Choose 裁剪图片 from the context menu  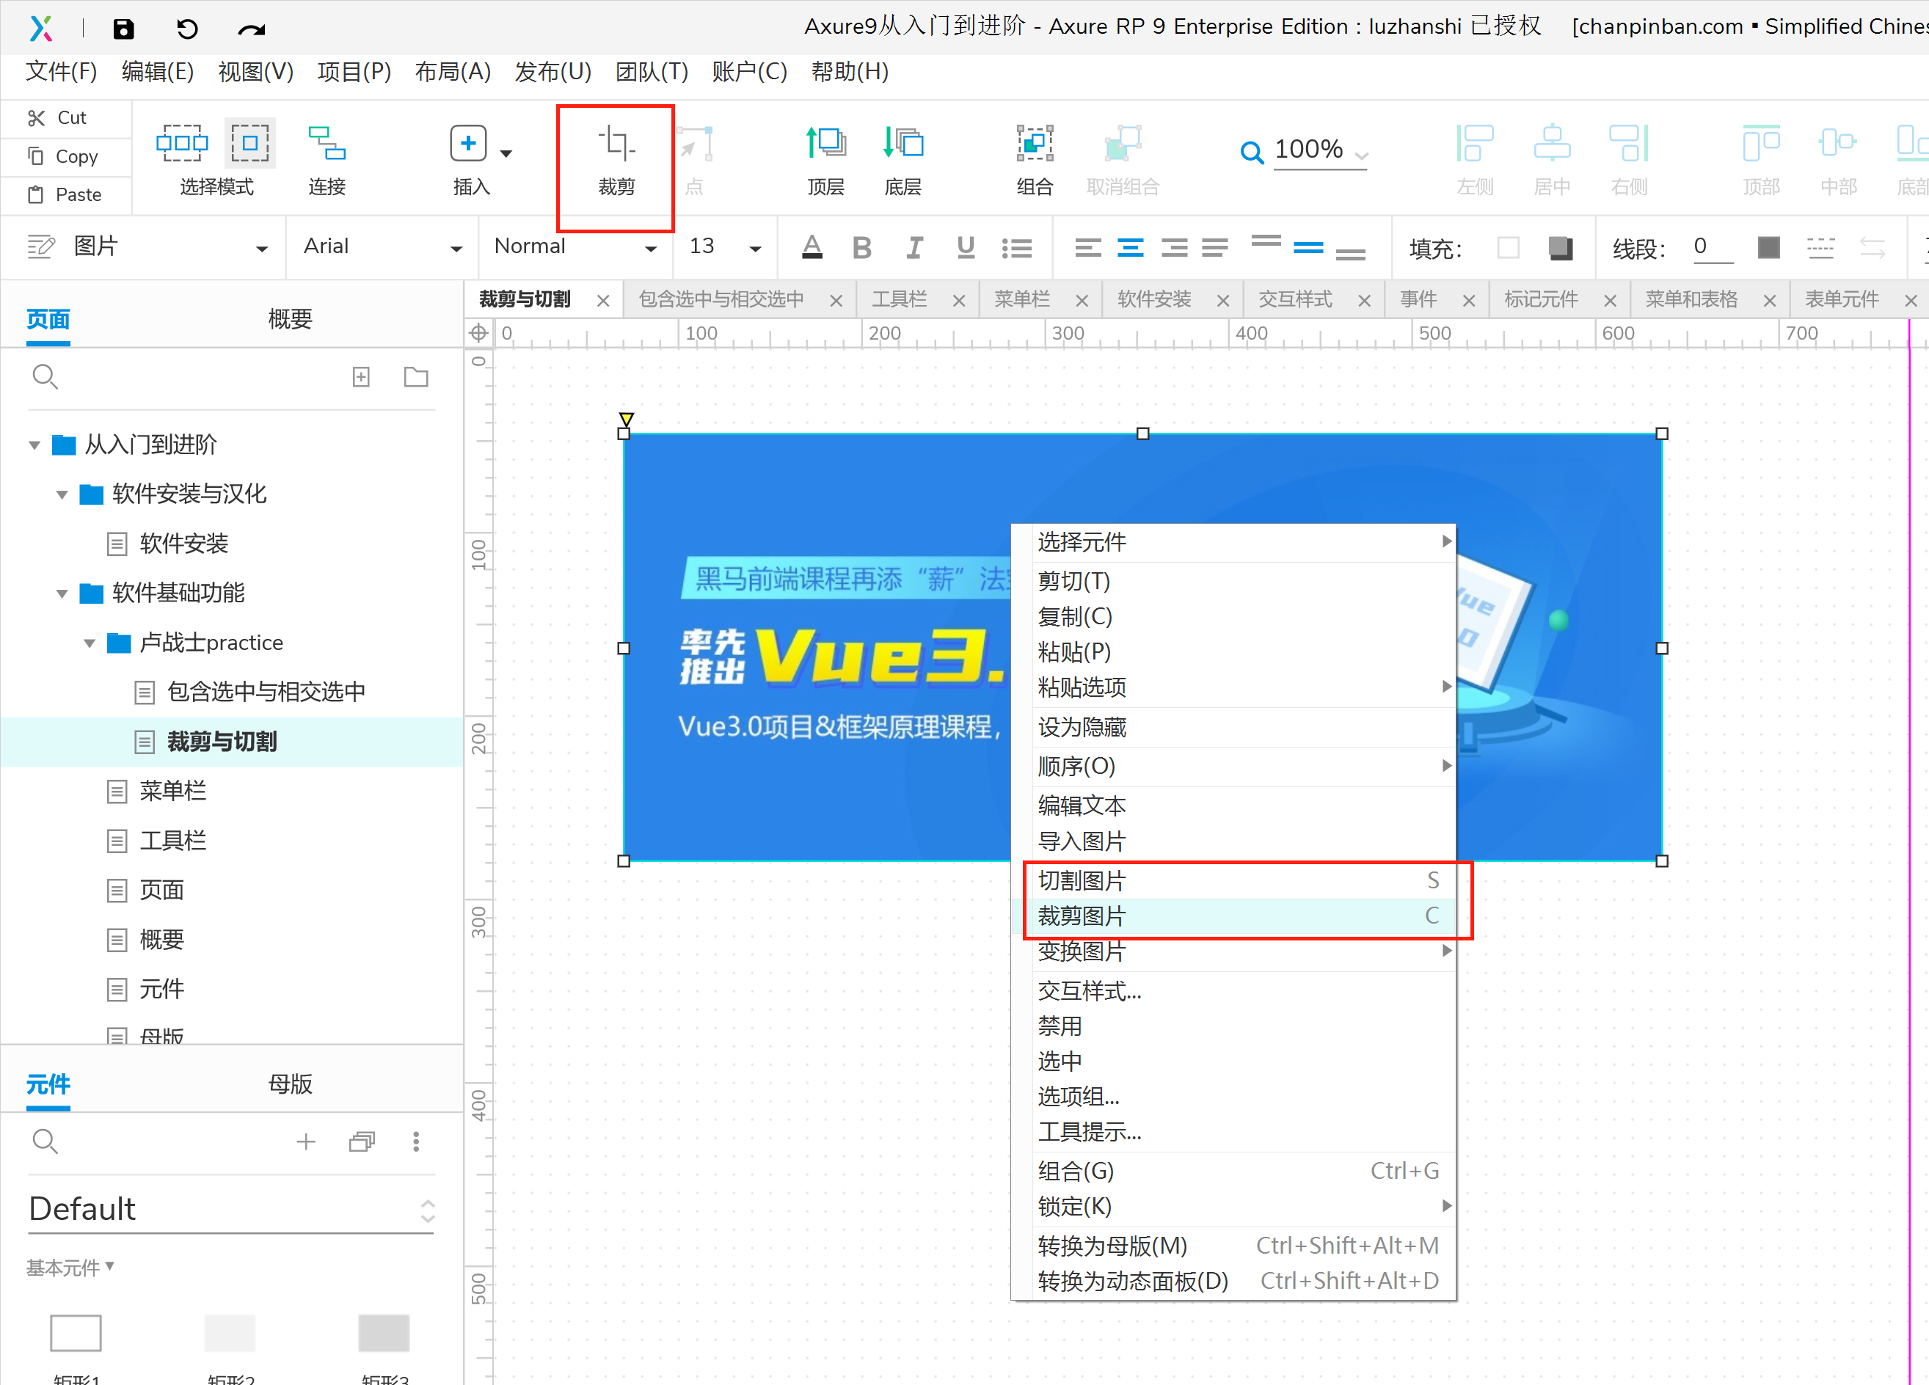click(x=1082, y=916)
